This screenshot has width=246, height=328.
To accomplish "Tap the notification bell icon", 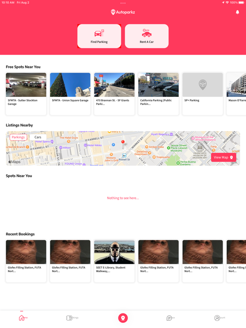I will tap(237, 12).
